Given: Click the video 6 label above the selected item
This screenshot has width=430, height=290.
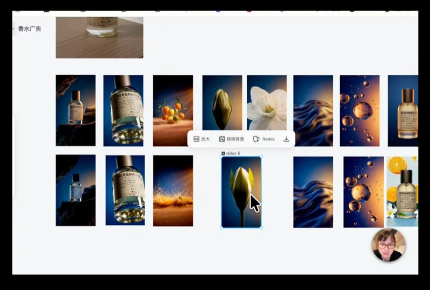Looking at the screenshot, I should coord(231,153).
